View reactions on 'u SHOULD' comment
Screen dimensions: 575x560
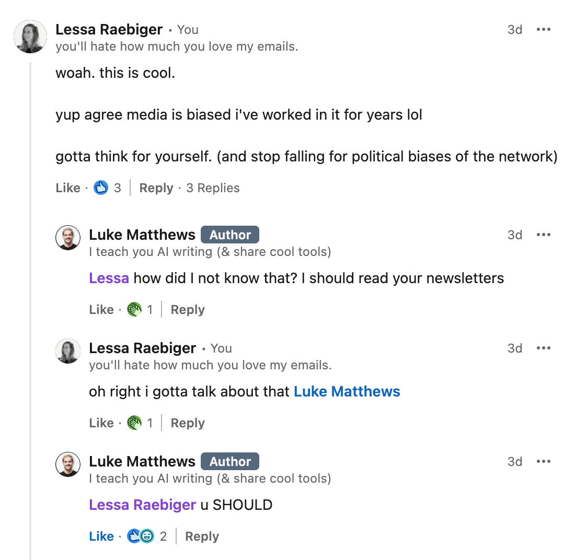[146, 536]
